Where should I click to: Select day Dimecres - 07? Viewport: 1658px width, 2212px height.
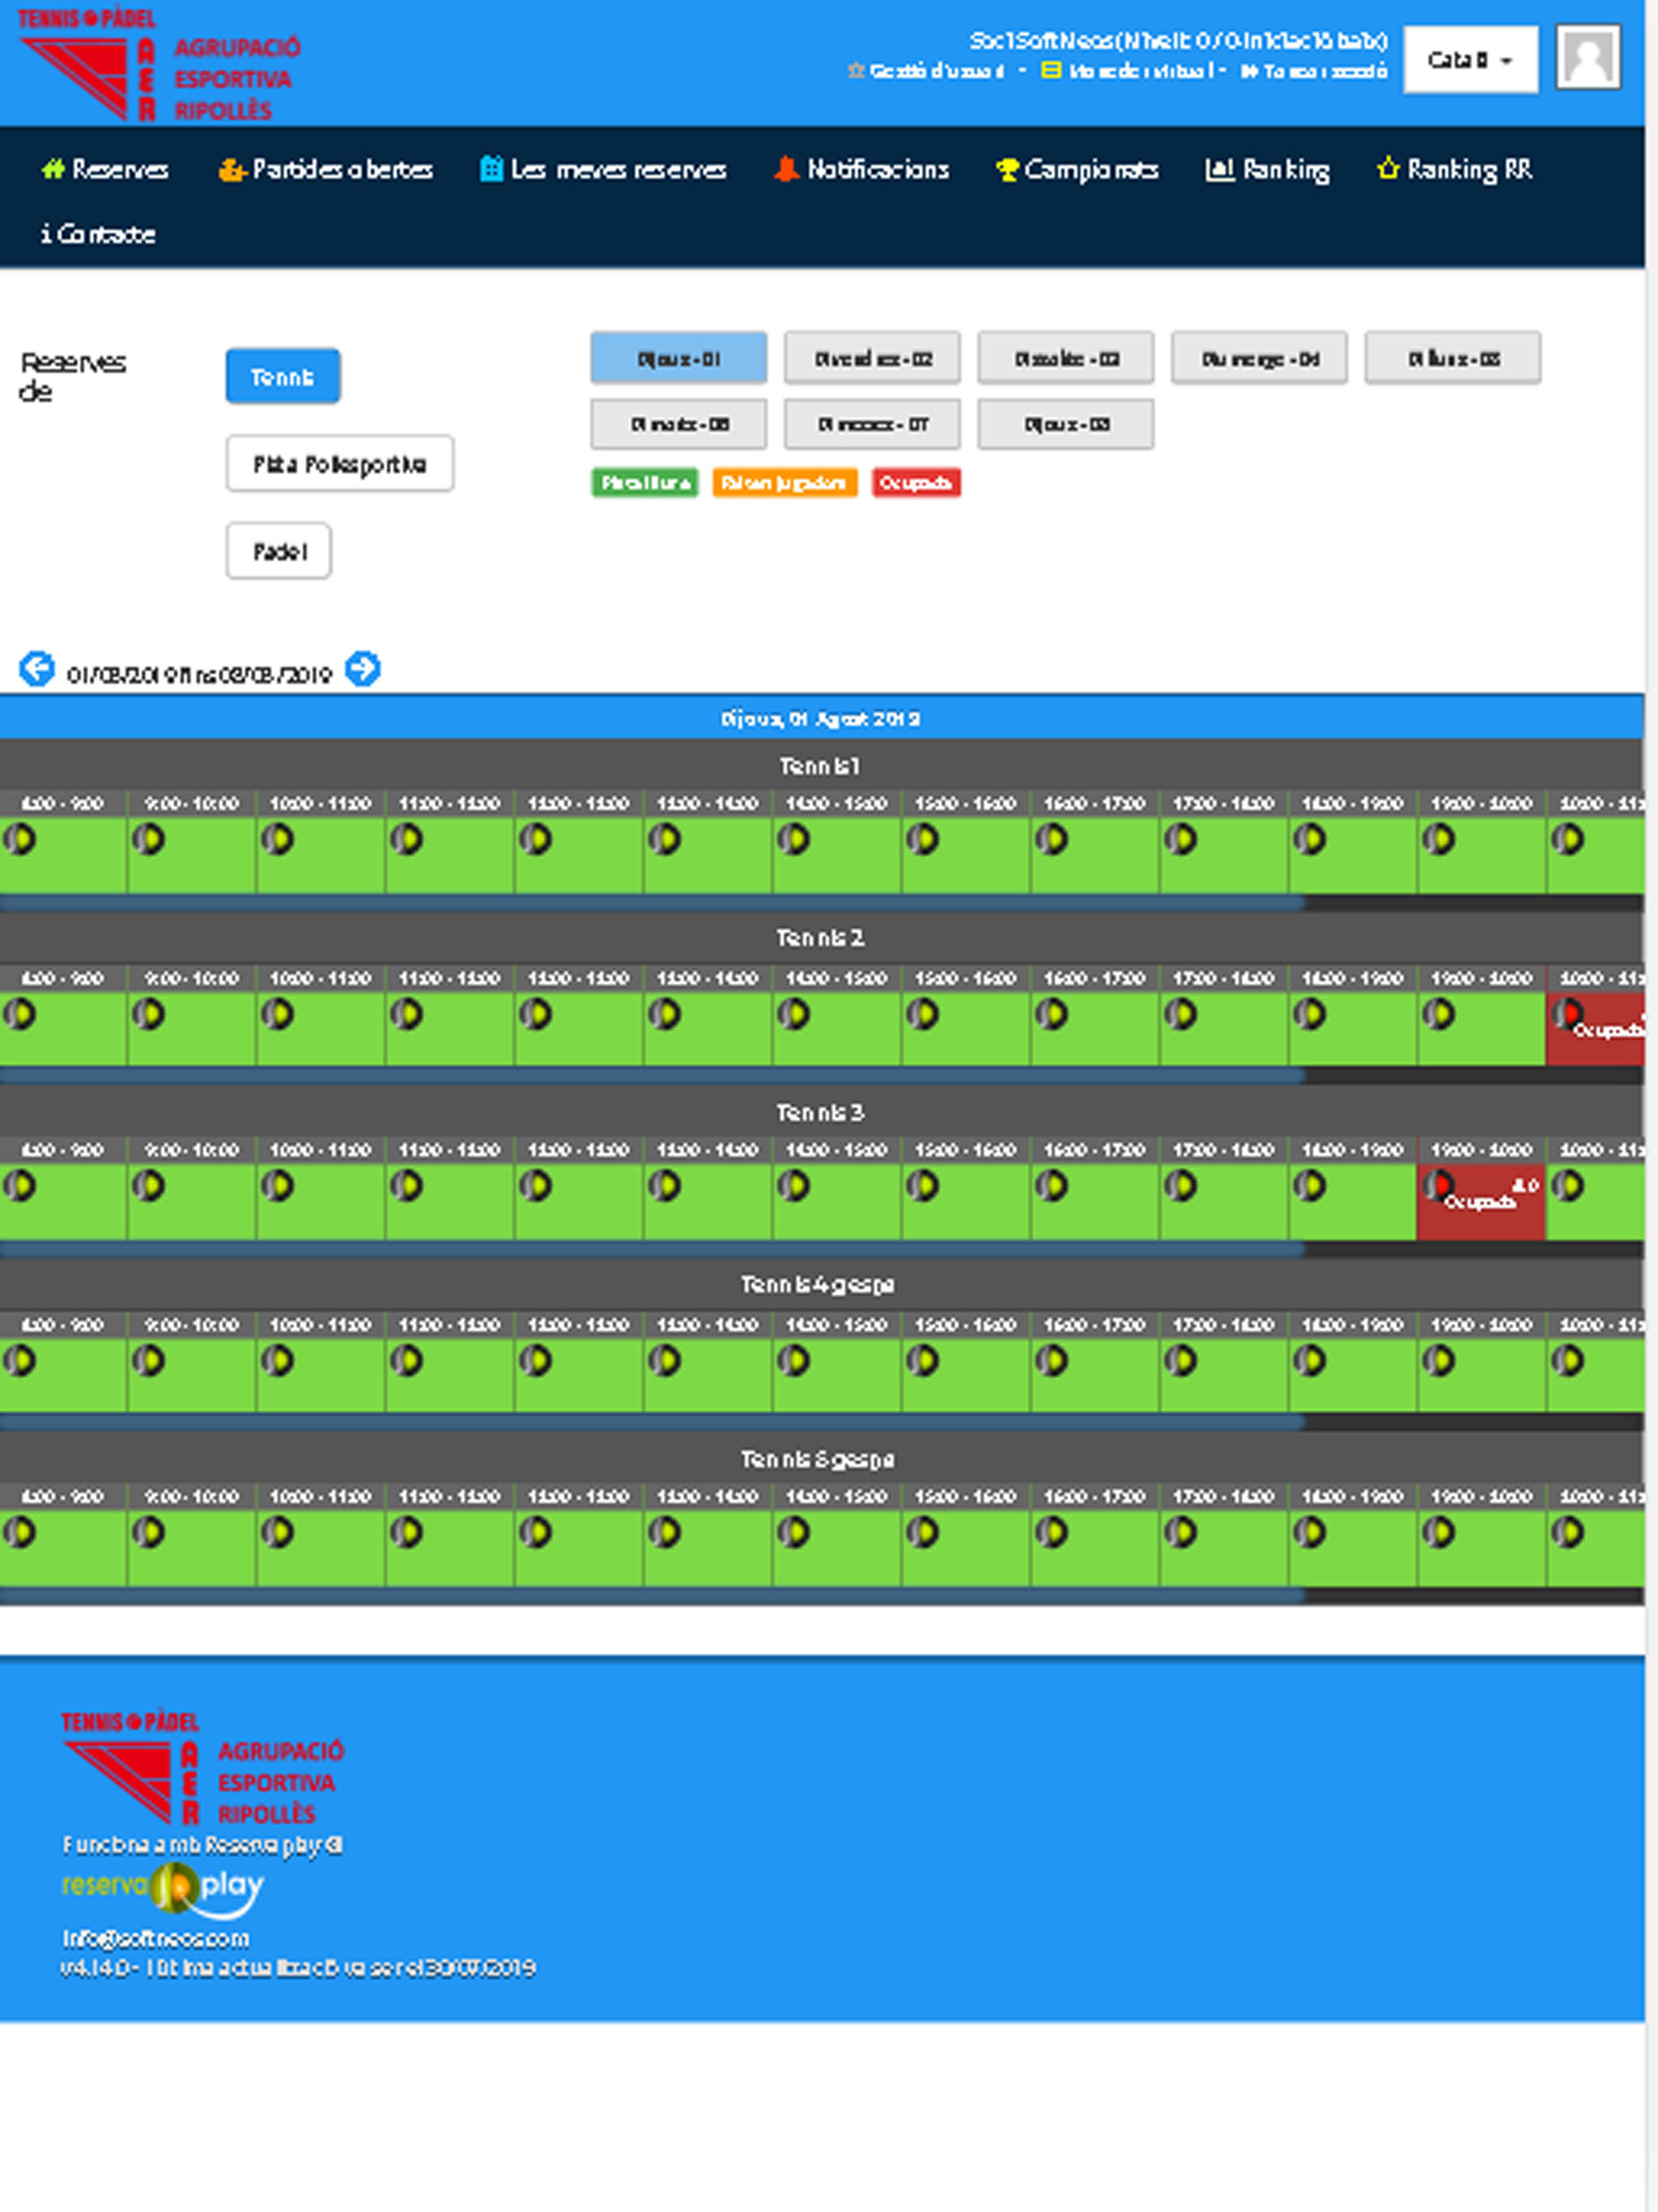click(x=872, y=424)
